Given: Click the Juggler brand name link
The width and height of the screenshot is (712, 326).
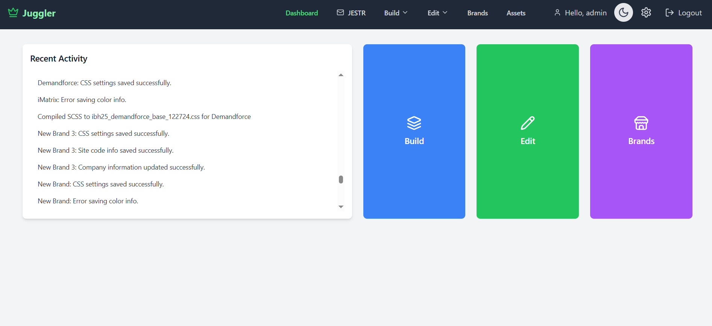Looking at the screenshot, I should (x=39, y=13).
